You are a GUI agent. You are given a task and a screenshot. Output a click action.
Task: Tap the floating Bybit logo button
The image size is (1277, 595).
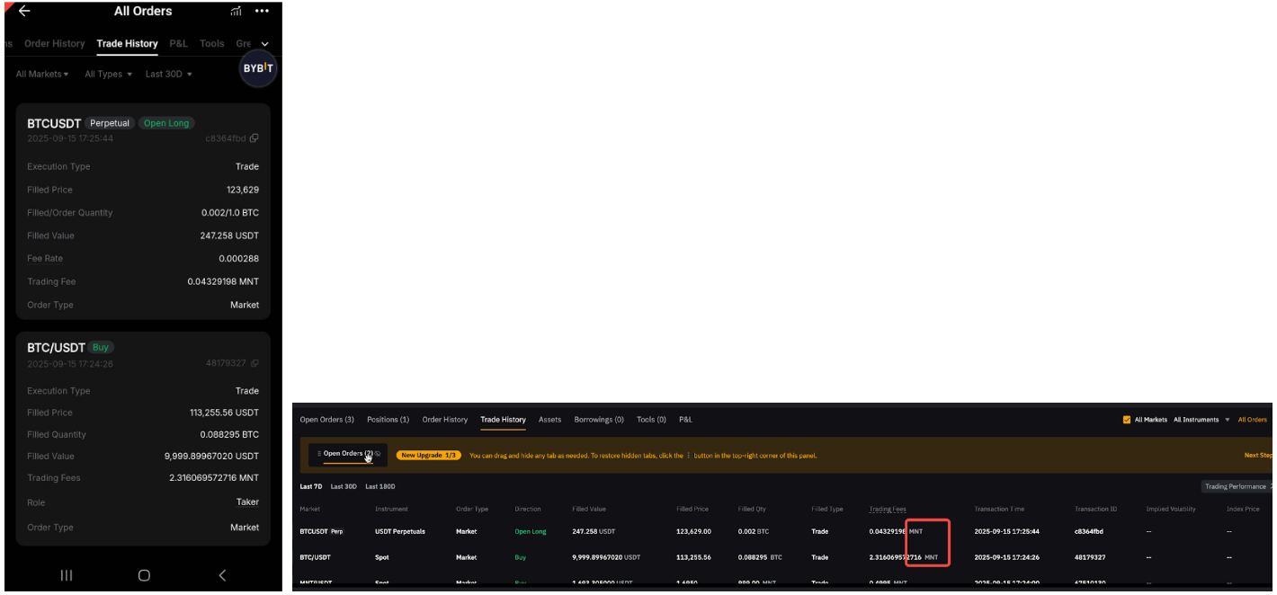pos(258,68)
